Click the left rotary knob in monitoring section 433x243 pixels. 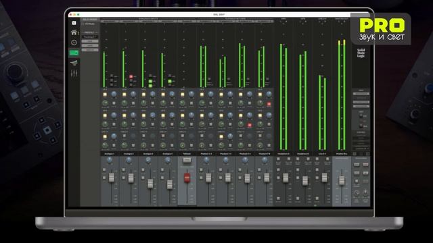click(x=357, y=192)
